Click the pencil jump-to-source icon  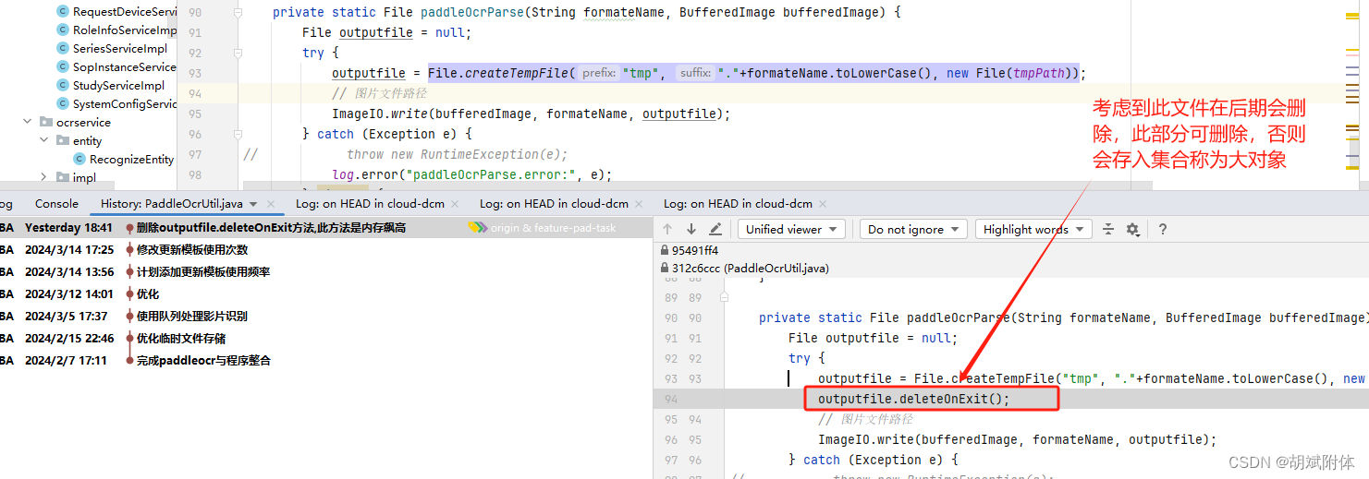coord(715,229)
